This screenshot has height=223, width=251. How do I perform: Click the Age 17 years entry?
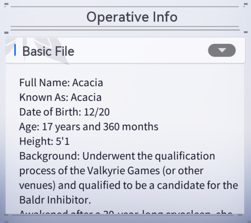[89, 127]
